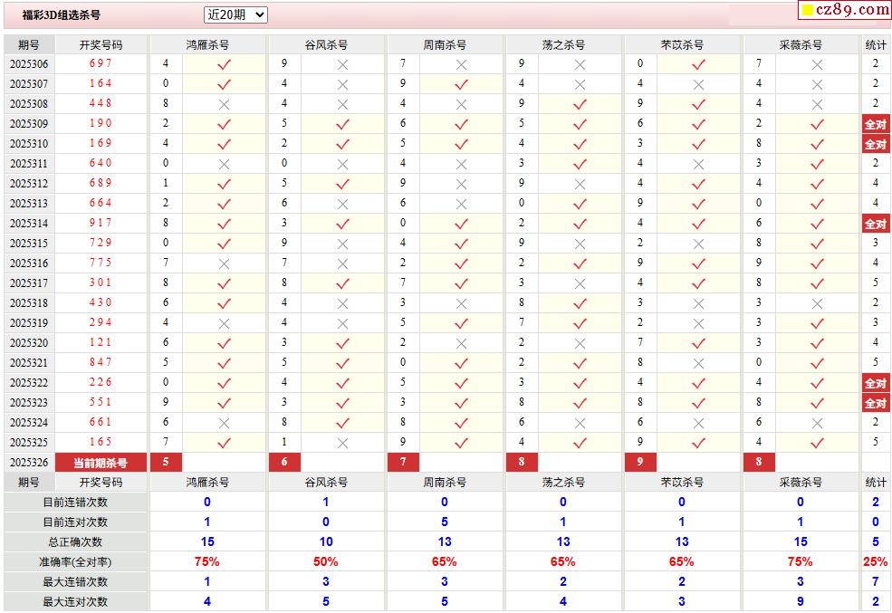Click the 目前连对次数 row label
892x613 pixels.
[76, 522]
